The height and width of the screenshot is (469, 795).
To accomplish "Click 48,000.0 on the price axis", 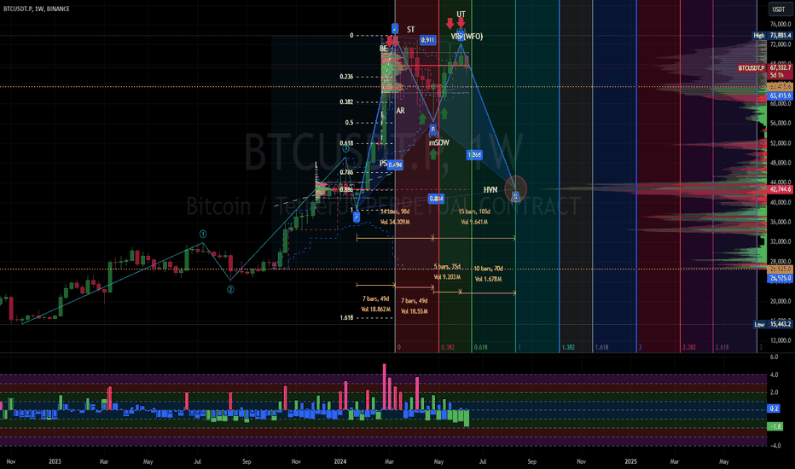I will 780,163.
